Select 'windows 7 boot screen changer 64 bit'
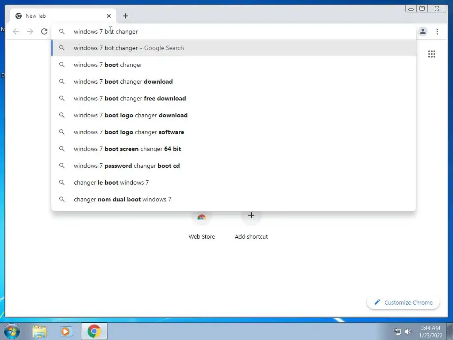This screenshot has height=340, width=453. click(x=234, y=149)
